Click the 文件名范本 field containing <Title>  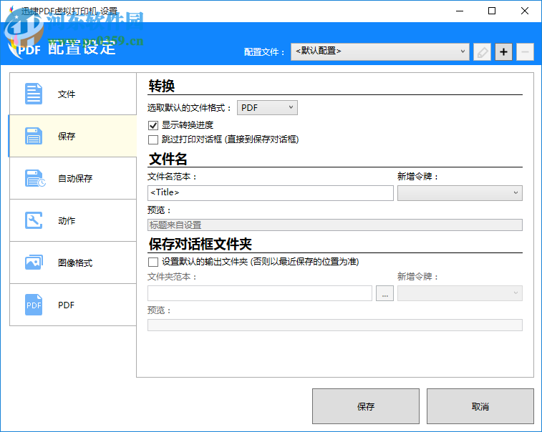coord(271,192)
